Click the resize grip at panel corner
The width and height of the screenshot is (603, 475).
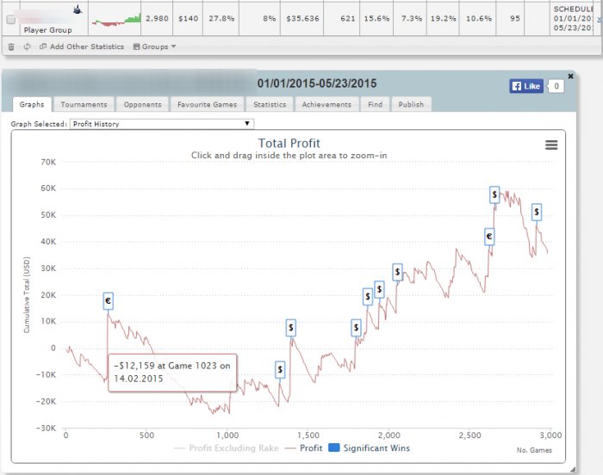pyautogui.click(x=572, y=469)
